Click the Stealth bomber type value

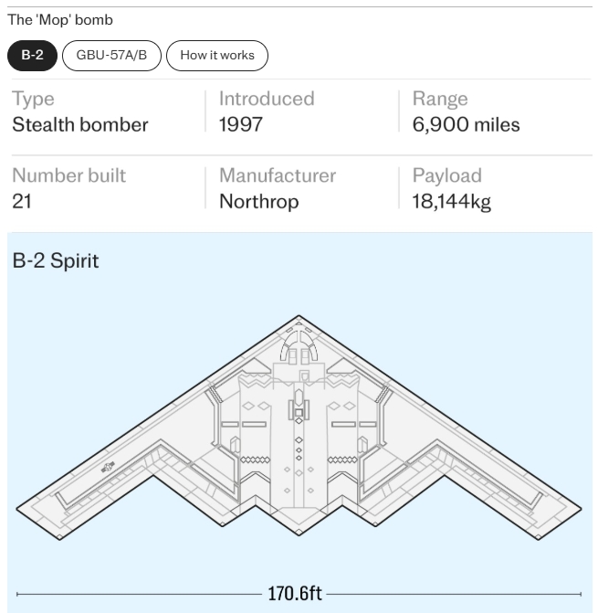click(x=80, y=125)
